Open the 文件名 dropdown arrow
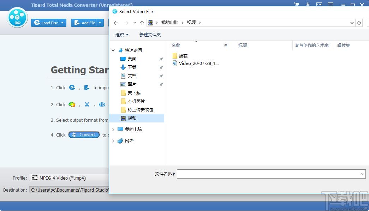Screen dimensions: 369x211 pyautogui.click(x=362, y=174)
